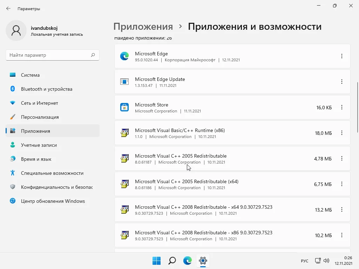The height and width of the screenshot is (269, 359).
Task: Open Конфиденциальность и безопасность section
Action: (x=53, y=187)
